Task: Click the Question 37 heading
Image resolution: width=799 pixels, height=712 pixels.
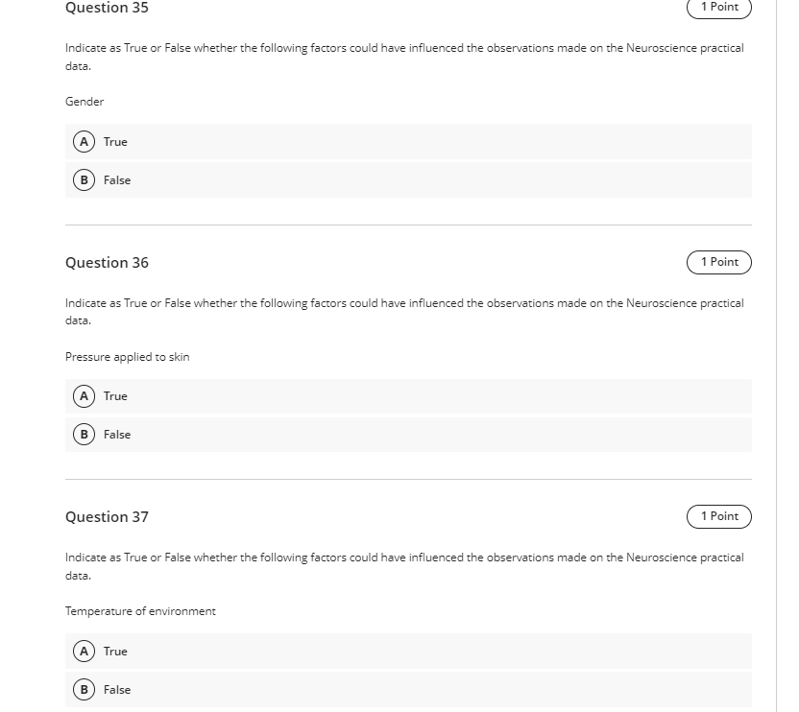Action: (107, 516)
